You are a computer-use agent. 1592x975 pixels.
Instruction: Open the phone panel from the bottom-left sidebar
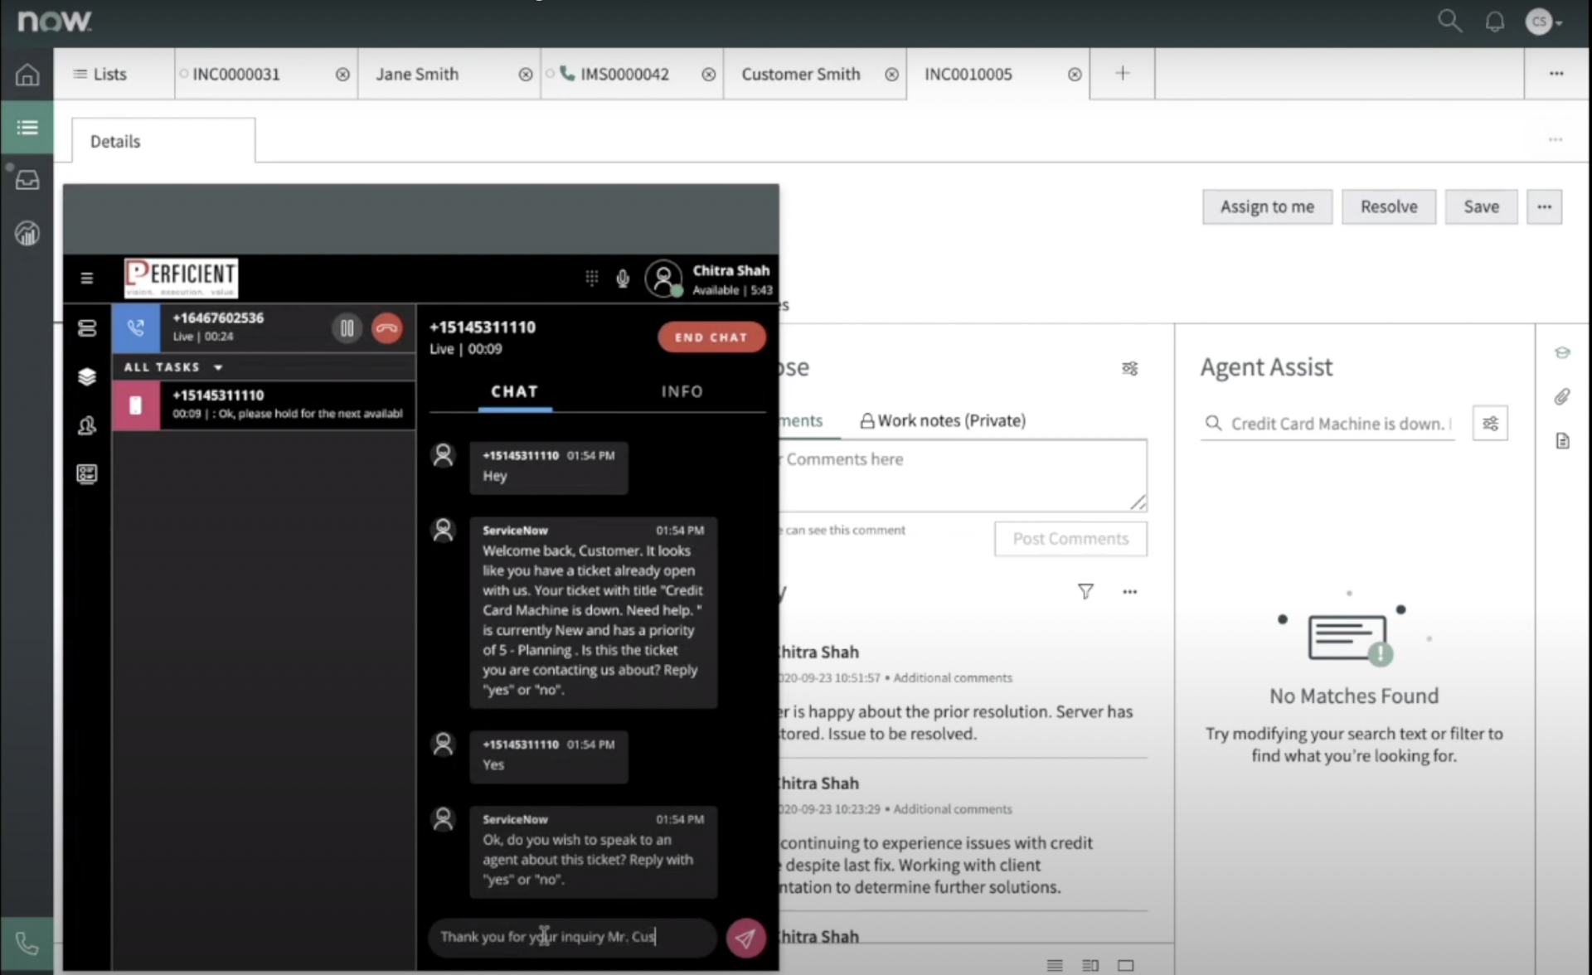[27, 943]
